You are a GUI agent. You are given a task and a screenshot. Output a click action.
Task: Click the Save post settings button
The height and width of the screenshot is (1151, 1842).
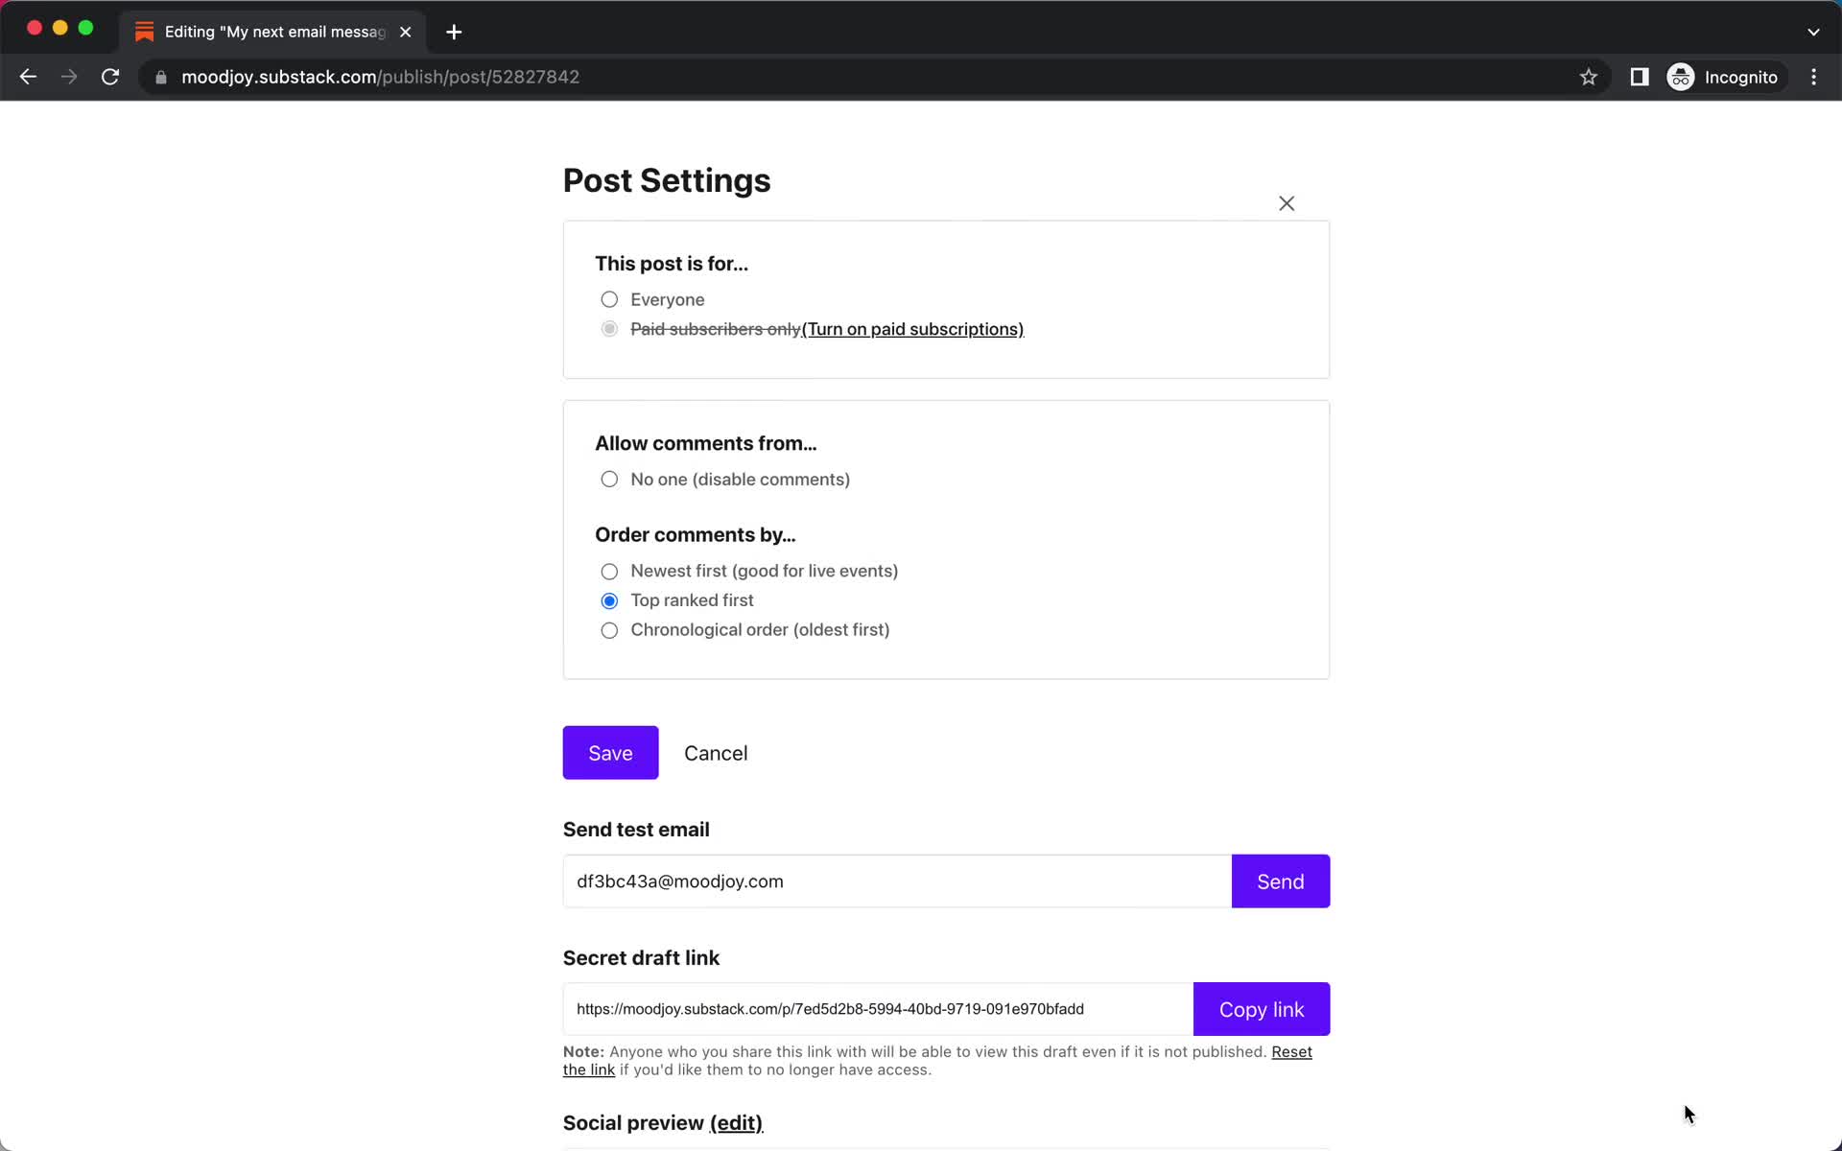pos(610,752)
